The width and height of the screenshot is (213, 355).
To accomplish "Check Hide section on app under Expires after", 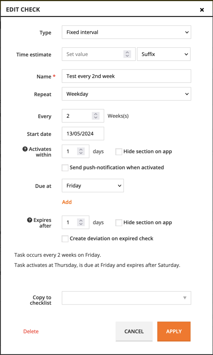I will coord(118,223).
